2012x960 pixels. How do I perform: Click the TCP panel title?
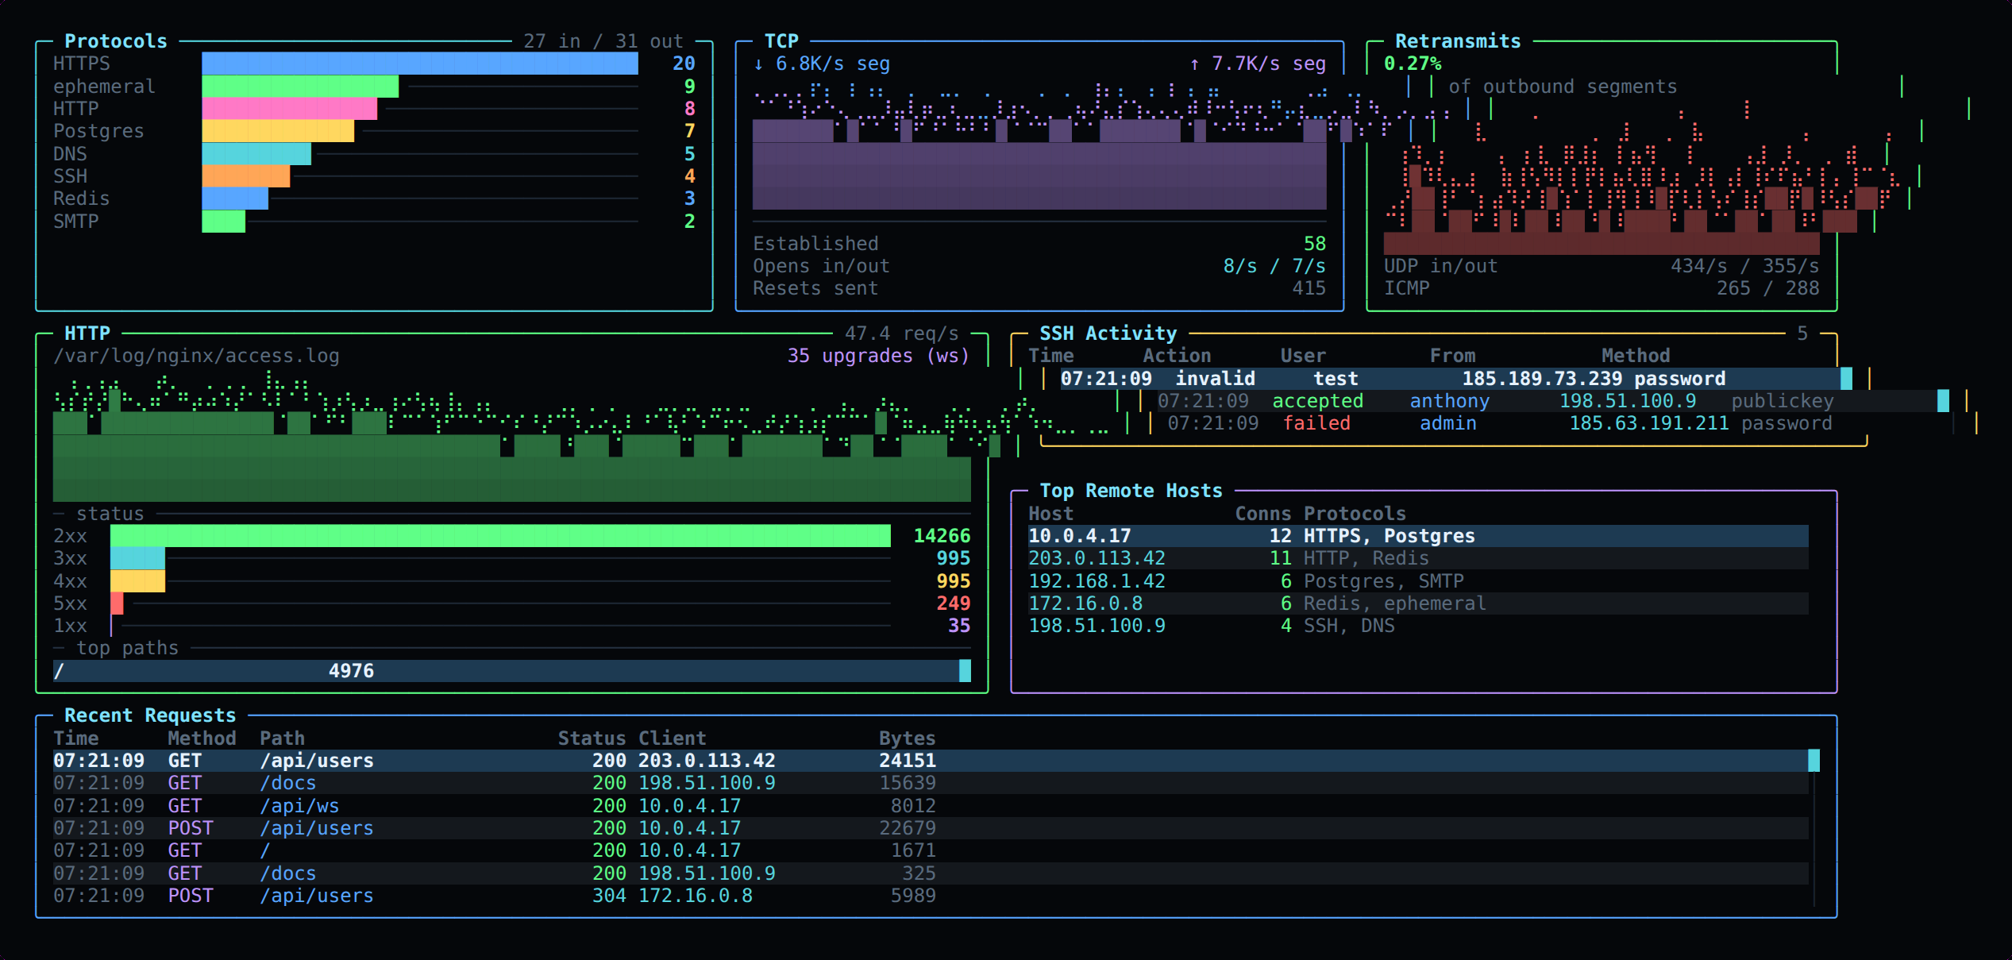[x=781, y=41]
